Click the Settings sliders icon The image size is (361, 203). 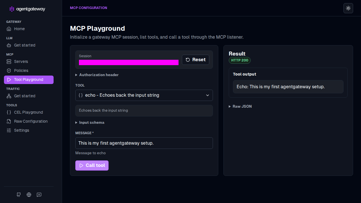pos(9,130)
